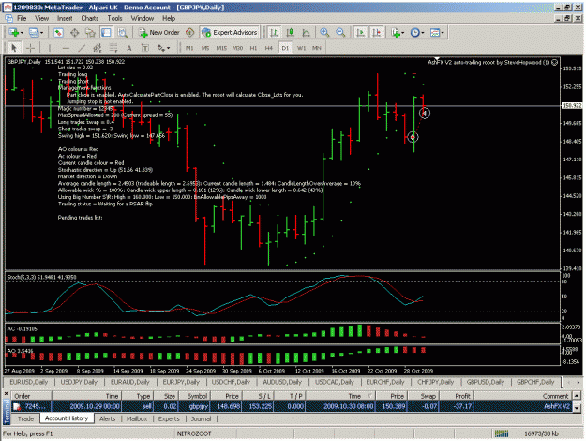
Task: Select the Text Label tool
Action: pos(145,48)
